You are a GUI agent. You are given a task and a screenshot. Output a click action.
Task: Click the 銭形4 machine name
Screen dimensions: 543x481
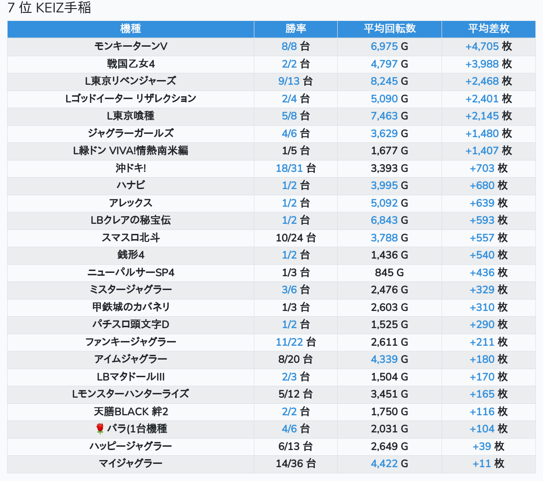(x=131, y=255)
